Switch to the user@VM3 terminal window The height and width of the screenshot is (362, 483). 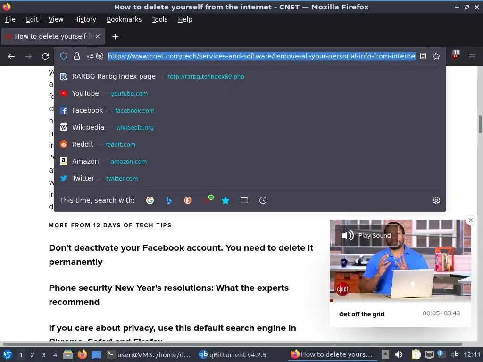pyautogui.click(x=149, y=354)
